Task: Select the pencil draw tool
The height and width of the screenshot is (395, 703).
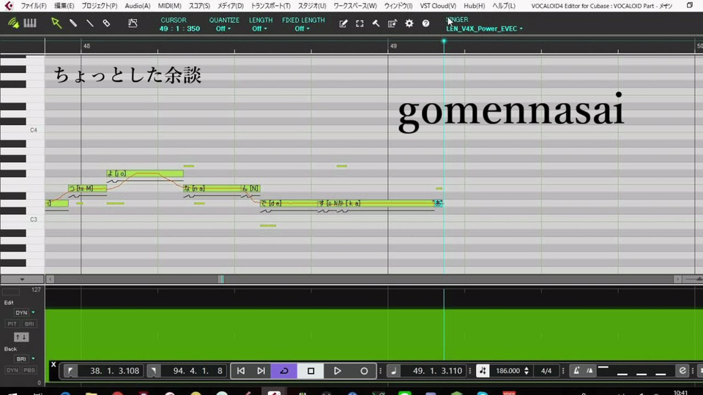Action: pos(73,23)
